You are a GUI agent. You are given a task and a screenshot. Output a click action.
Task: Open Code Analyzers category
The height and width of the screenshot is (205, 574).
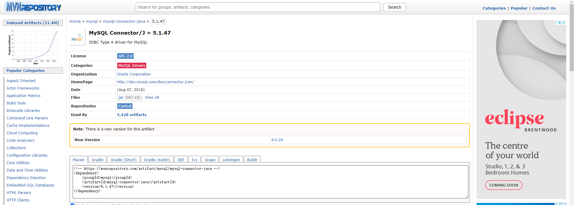click(x=20, y=140)
